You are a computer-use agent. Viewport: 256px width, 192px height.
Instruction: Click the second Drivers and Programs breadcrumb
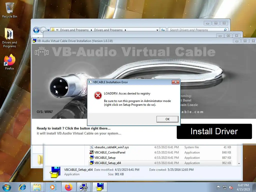(x=108, y=30)
